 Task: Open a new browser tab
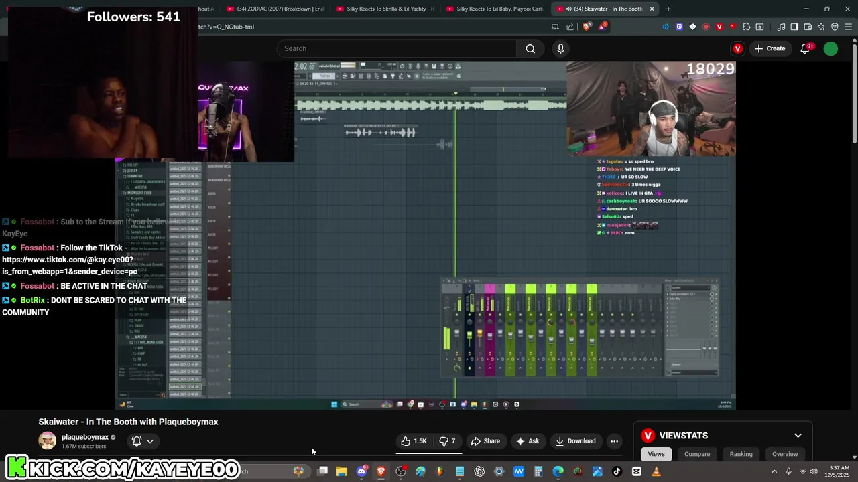(668, 9)
